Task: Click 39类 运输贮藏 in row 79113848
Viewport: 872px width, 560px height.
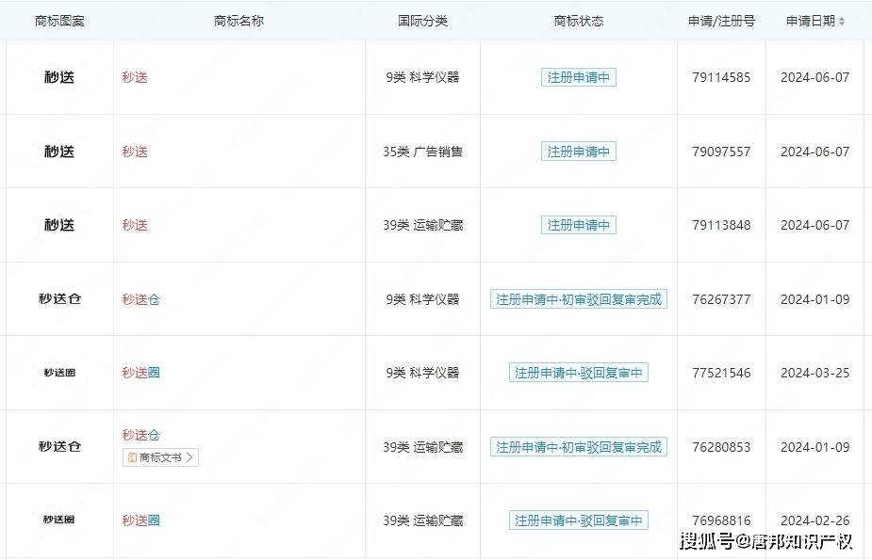Action: coord(422,225)
